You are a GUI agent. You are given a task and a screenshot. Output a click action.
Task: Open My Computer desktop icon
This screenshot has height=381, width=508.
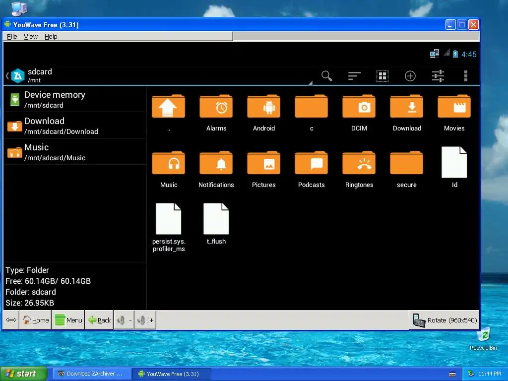tap(19, 8)
